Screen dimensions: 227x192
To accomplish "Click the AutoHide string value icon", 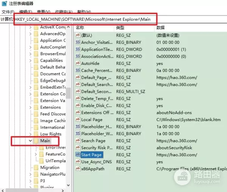I will (x=78, y=63).
